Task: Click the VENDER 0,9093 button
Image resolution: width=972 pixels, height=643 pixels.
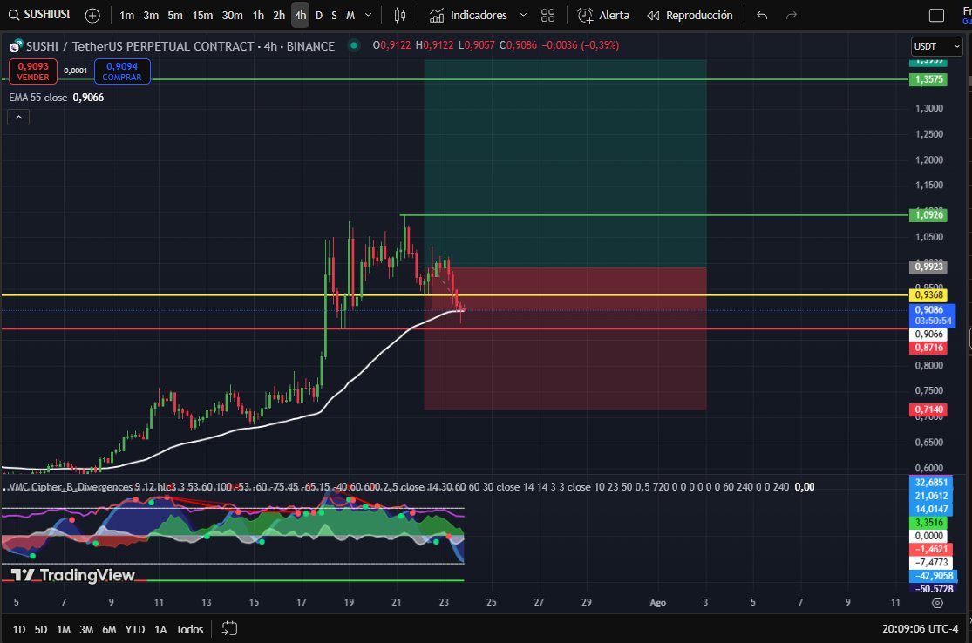Action: [33, 71]
